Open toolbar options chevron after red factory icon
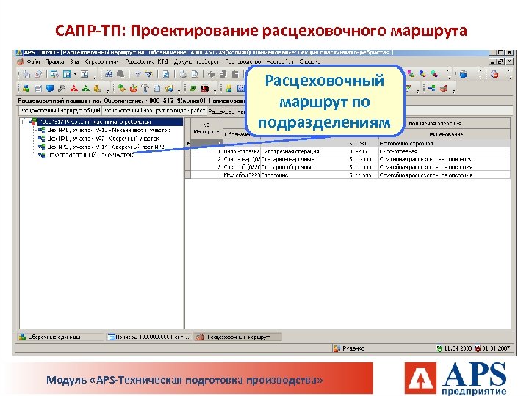The image size is (529, 396). (454, 92)
